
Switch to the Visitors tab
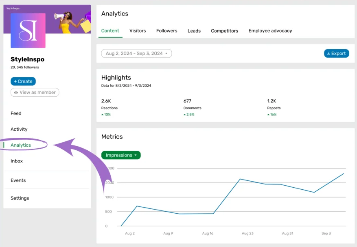(138, 31)
